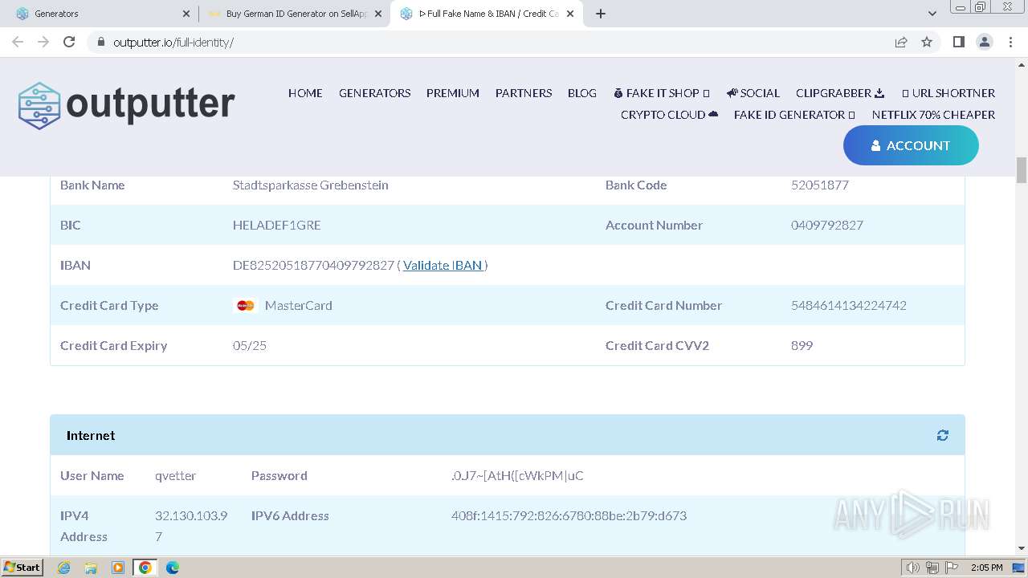This screenshot has height=578, width=1028.
Task: Click the ACCOUNT button
Action: 911,145
